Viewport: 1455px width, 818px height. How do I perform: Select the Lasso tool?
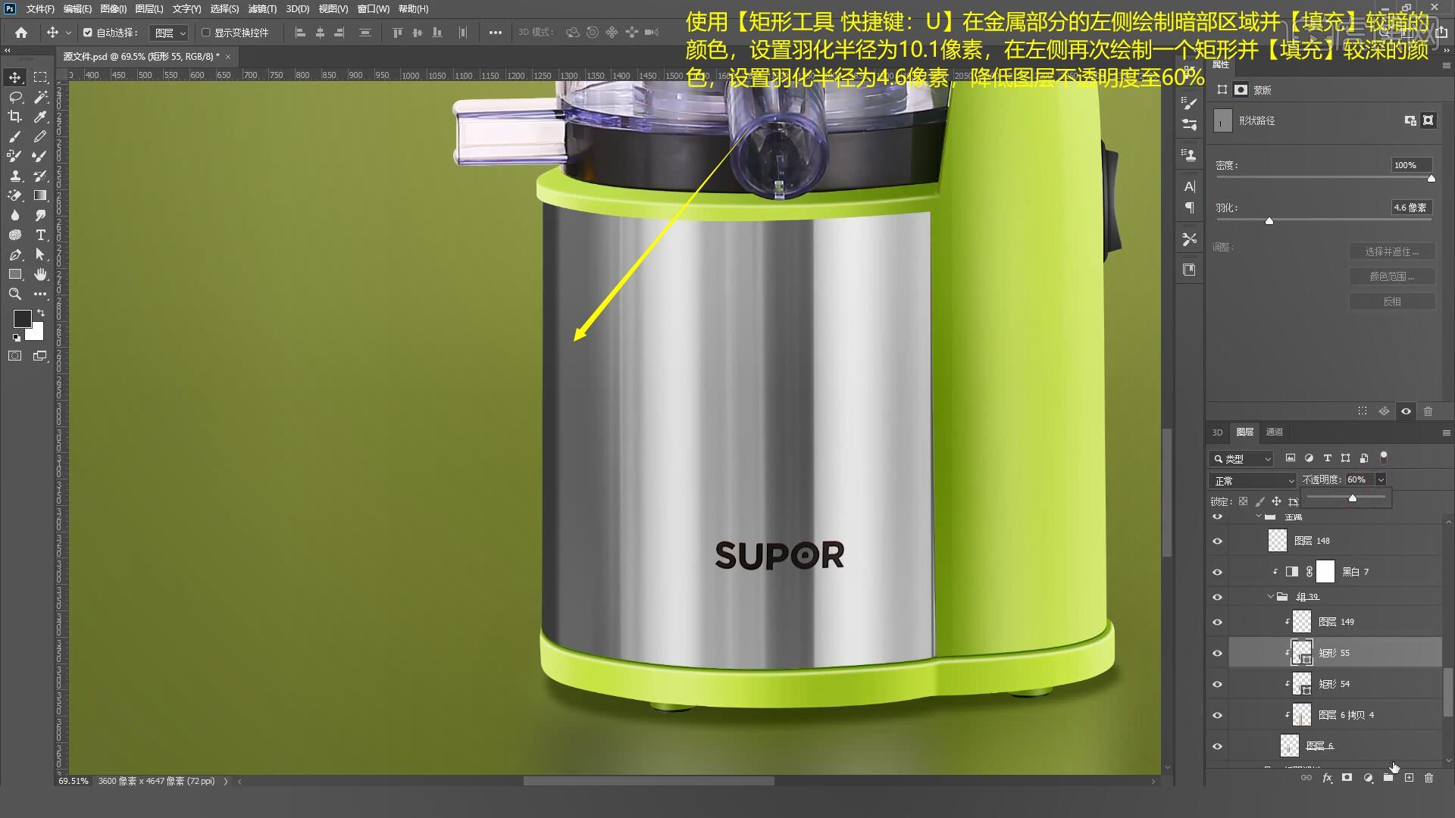point(14,97)
